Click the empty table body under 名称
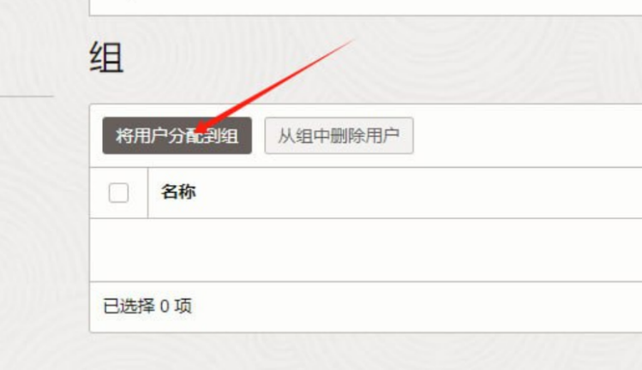Screen dimensions: 642x370 click(366, 250)
